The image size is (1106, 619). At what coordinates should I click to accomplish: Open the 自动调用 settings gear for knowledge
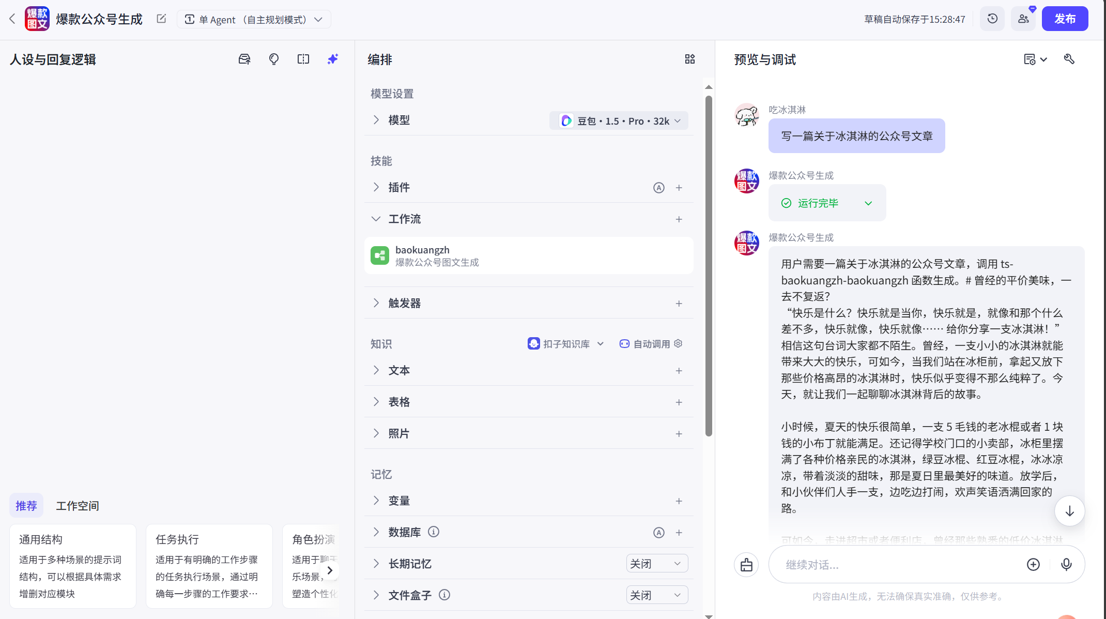coord(678,343)
